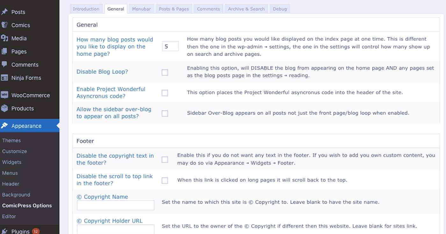Screen dimensions: 446x234
Task: Open Ninja Forms using its sidebar icon
Action: 5,78
